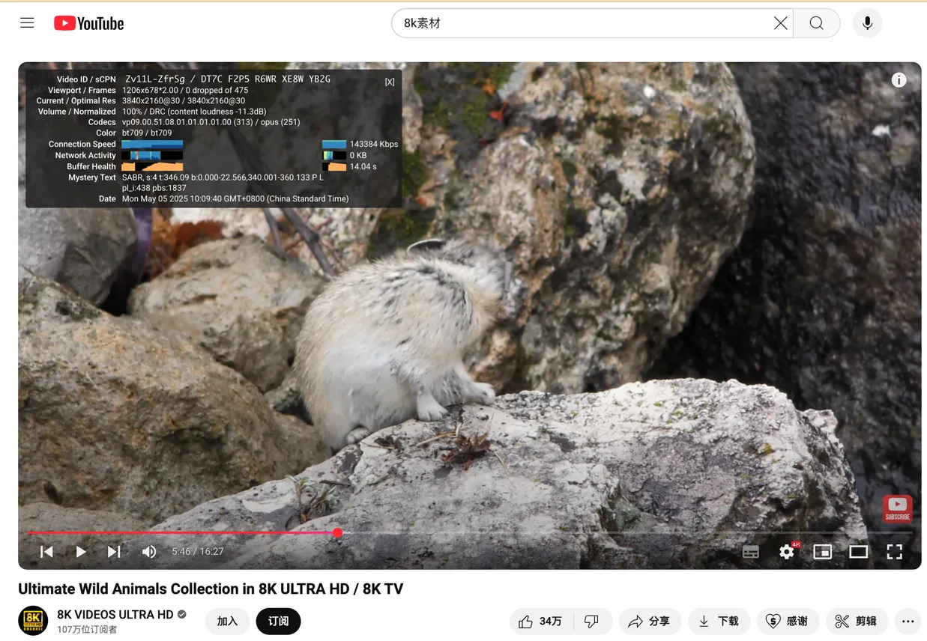Open more actions three-dot menu
Screen dimensions: 927x641
tap(908, 622)
